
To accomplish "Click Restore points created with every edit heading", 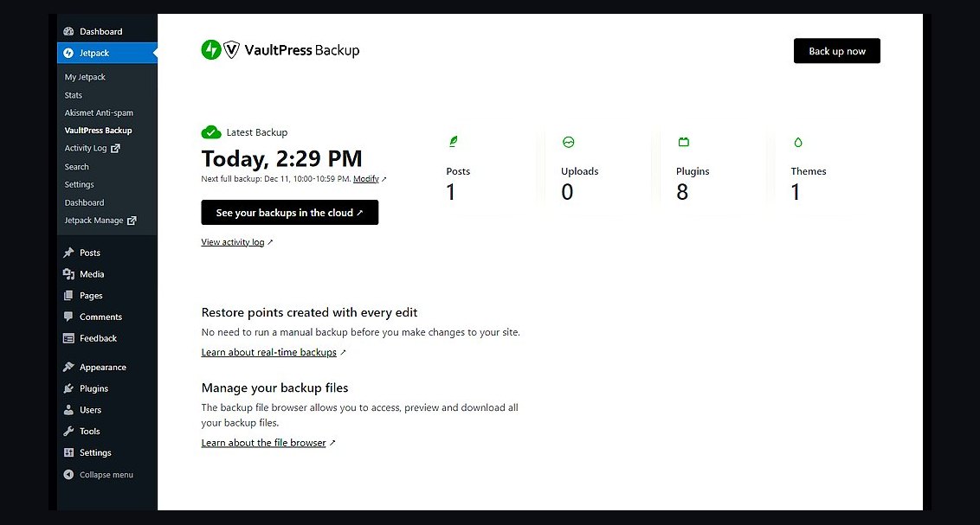I will tap(309, 312).
